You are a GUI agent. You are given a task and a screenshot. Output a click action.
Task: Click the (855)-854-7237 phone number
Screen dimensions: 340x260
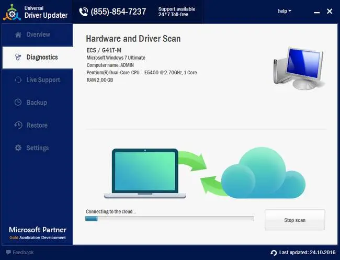118,12
